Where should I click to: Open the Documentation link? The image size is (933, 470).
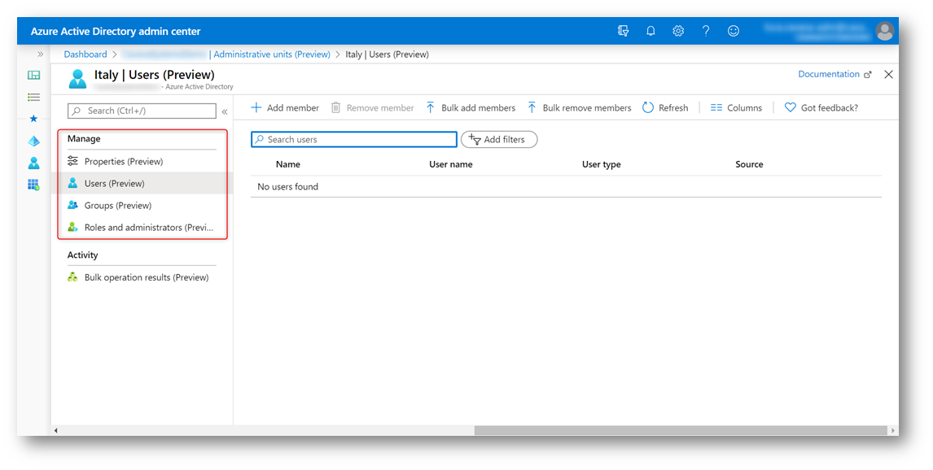834,74
